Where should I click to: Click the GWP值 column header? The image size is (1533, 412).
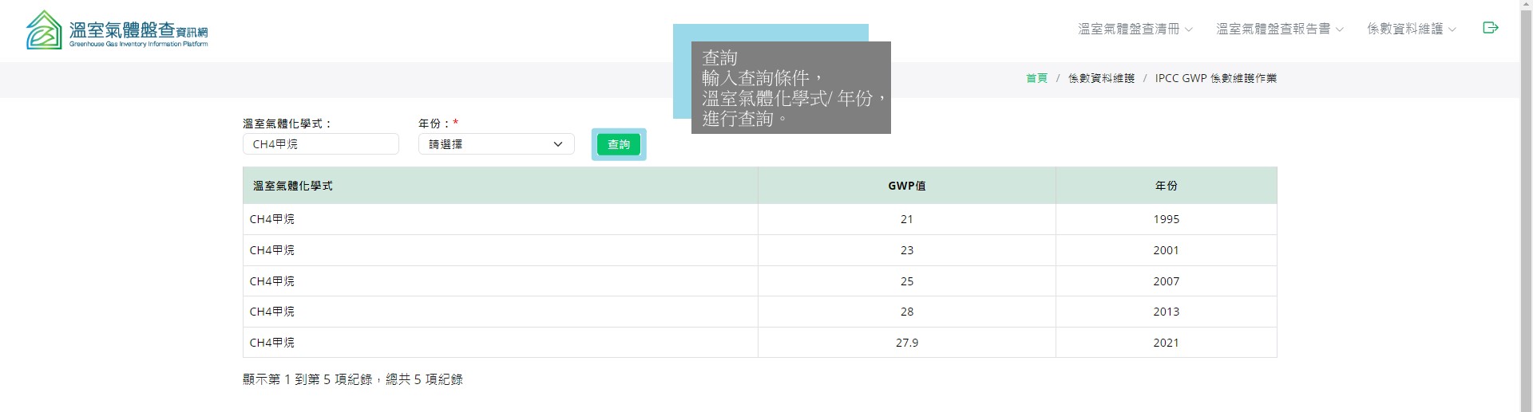(906, 186)
